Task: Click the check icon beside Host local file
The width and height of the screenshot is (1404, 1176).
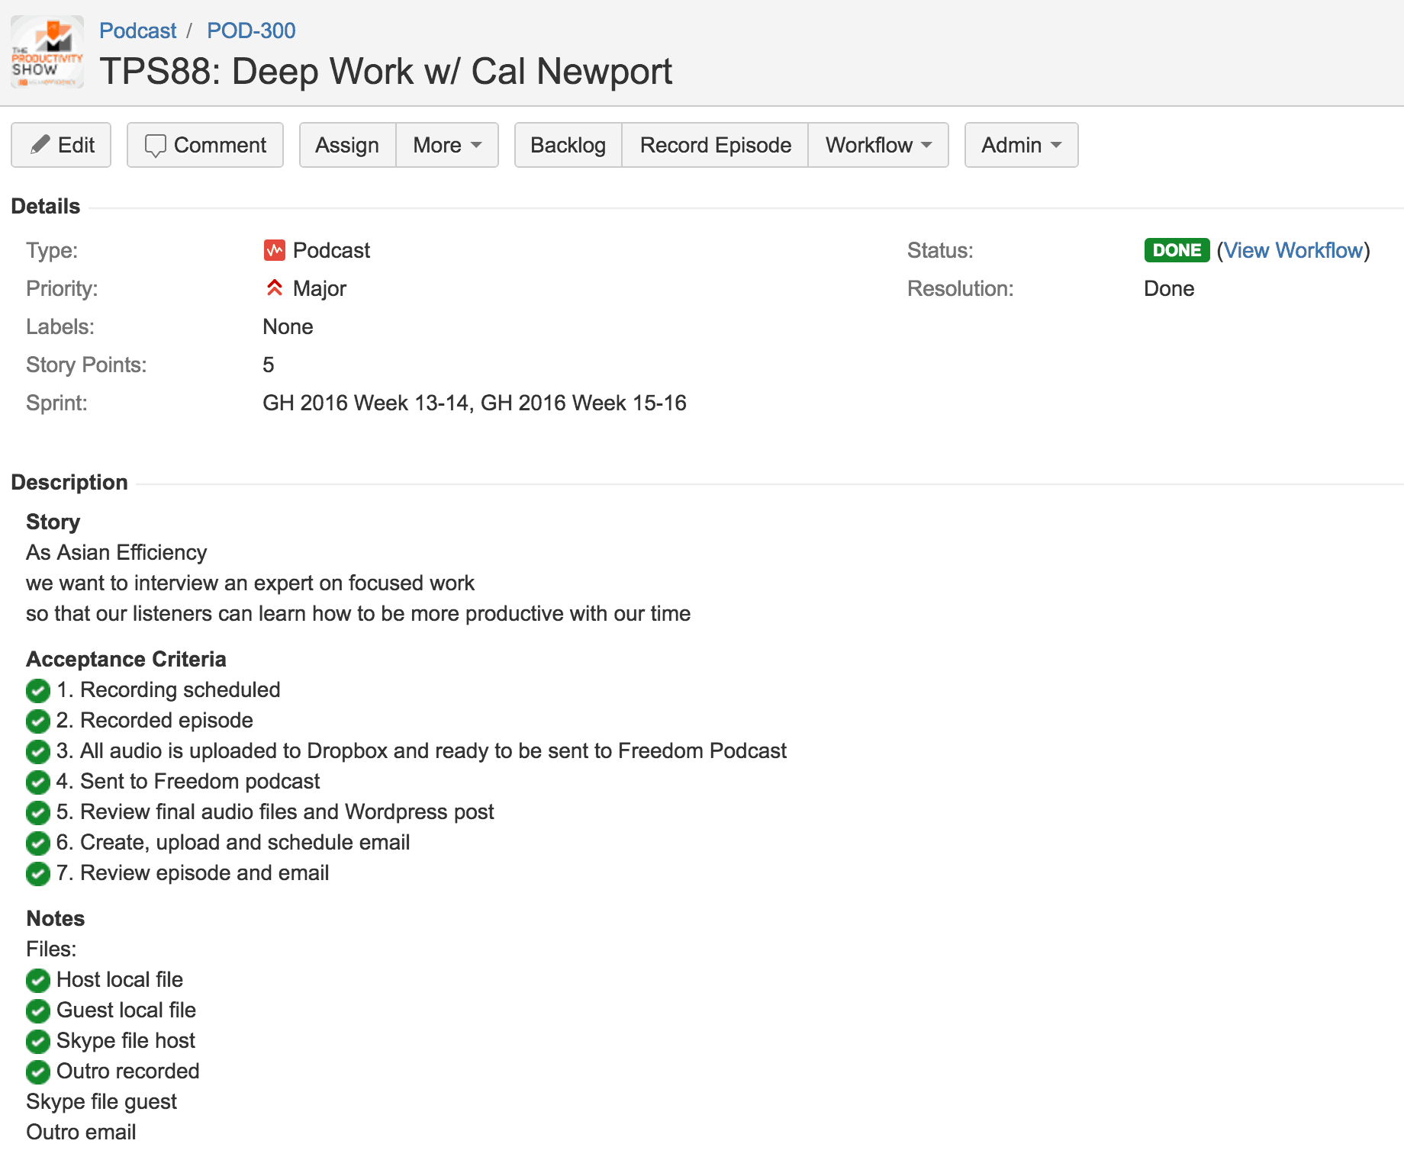Action: coord(38,980)
